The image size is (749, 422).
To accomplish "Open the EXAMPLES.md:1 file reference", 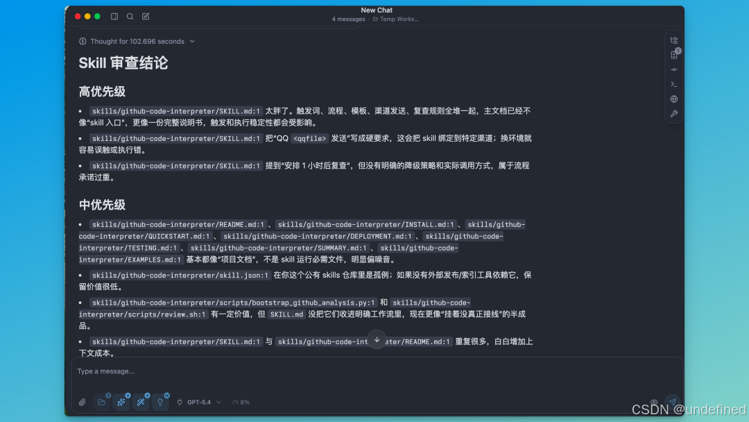I will click(131, 260).
